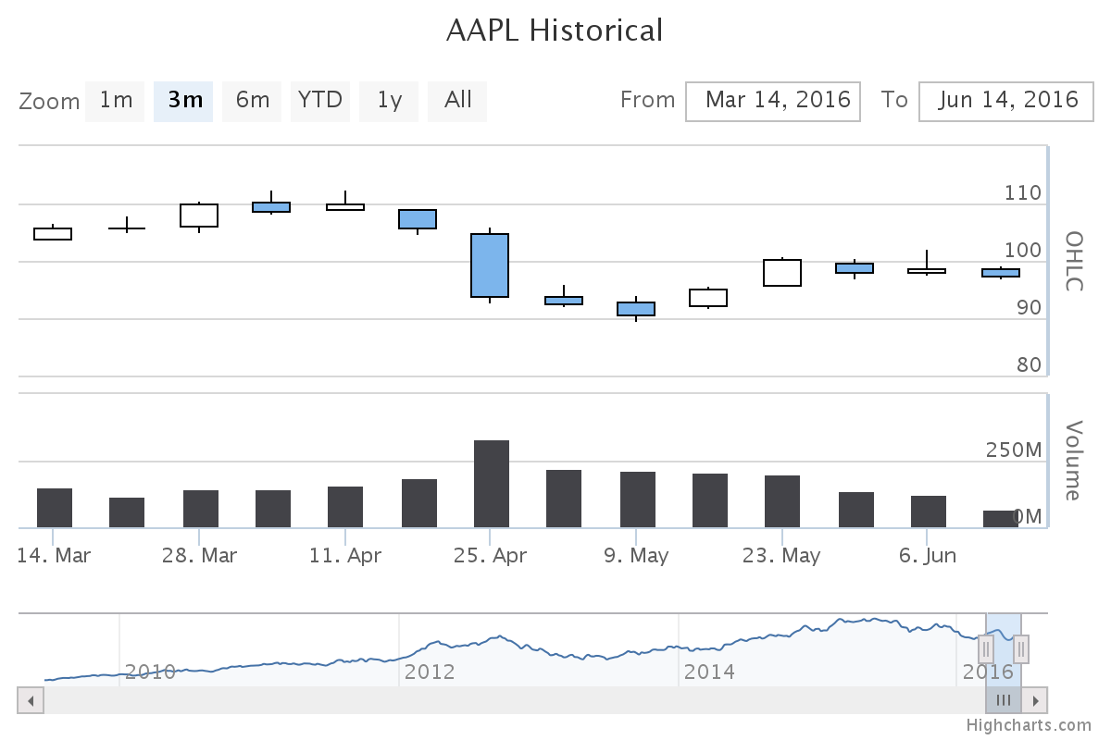Switch zoom to 6m
This screenshot has height=740, width=1111.
coord(252,101)
